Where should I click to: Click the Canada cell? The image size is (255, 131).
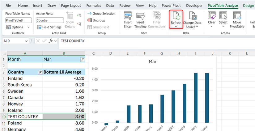(25, 98)
